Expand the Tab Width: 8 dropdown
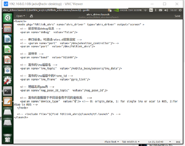 [x=131, y=141]
